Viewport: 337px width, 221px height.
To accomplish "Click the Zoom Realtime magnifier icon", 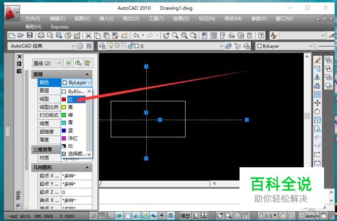I will (x=175, y=35).
